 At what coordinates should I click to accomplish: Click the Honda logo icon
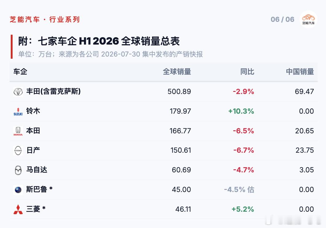[18, 131]
